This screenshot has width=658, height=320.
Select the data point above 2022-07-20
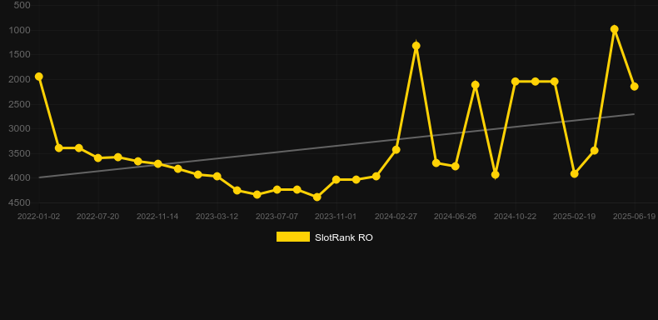coord(98,157)
